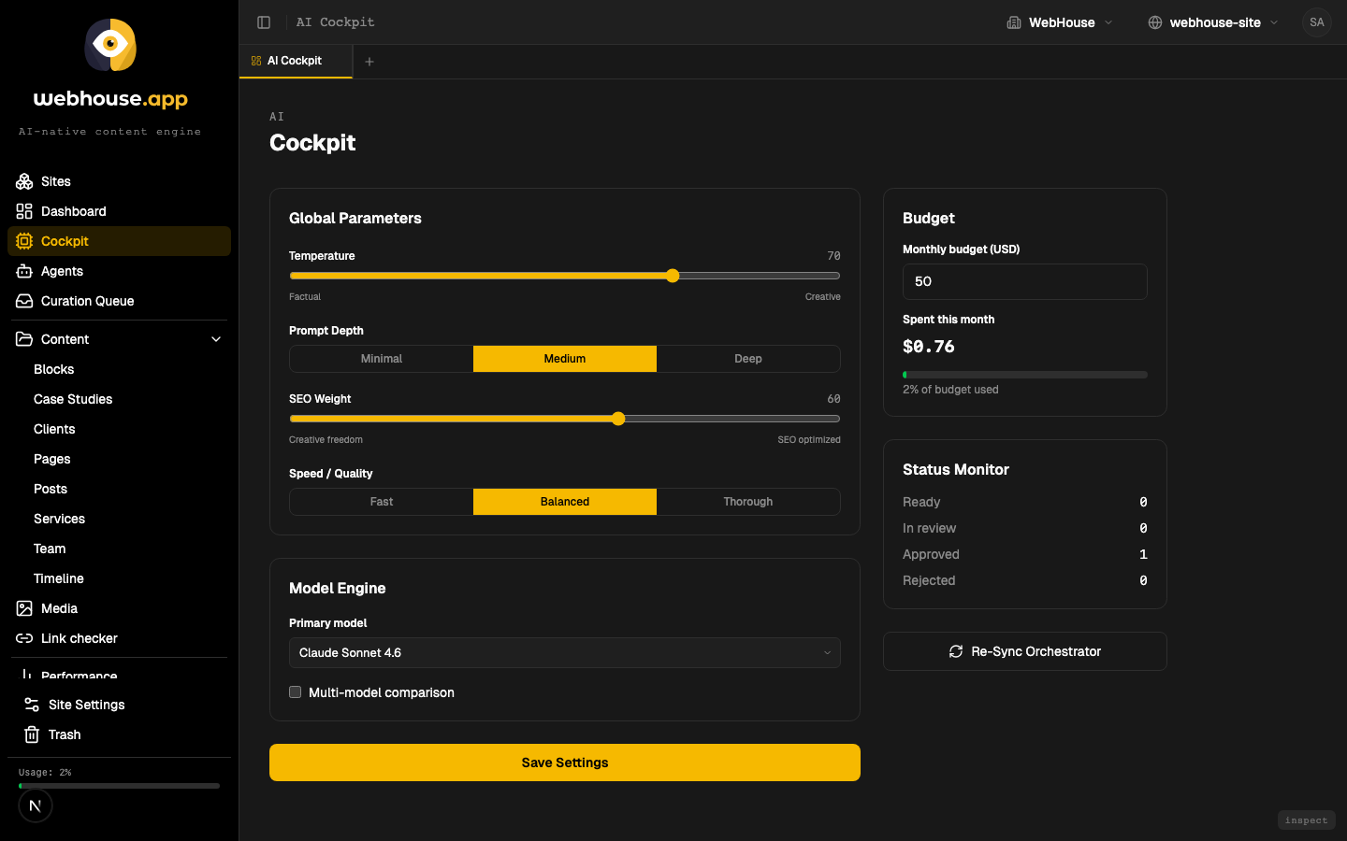Open Media in the sidebar

(x=119, y=608)
